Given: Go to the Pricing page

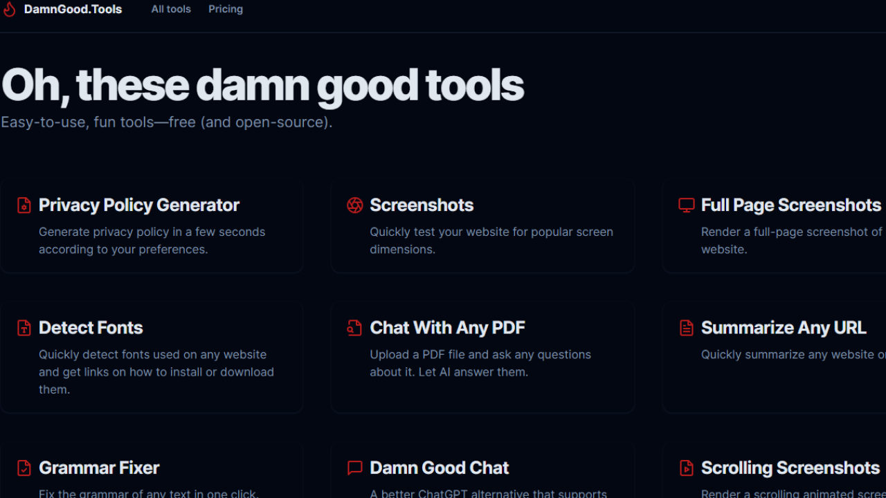Looking at the screenshot, I should coord(226,10).
